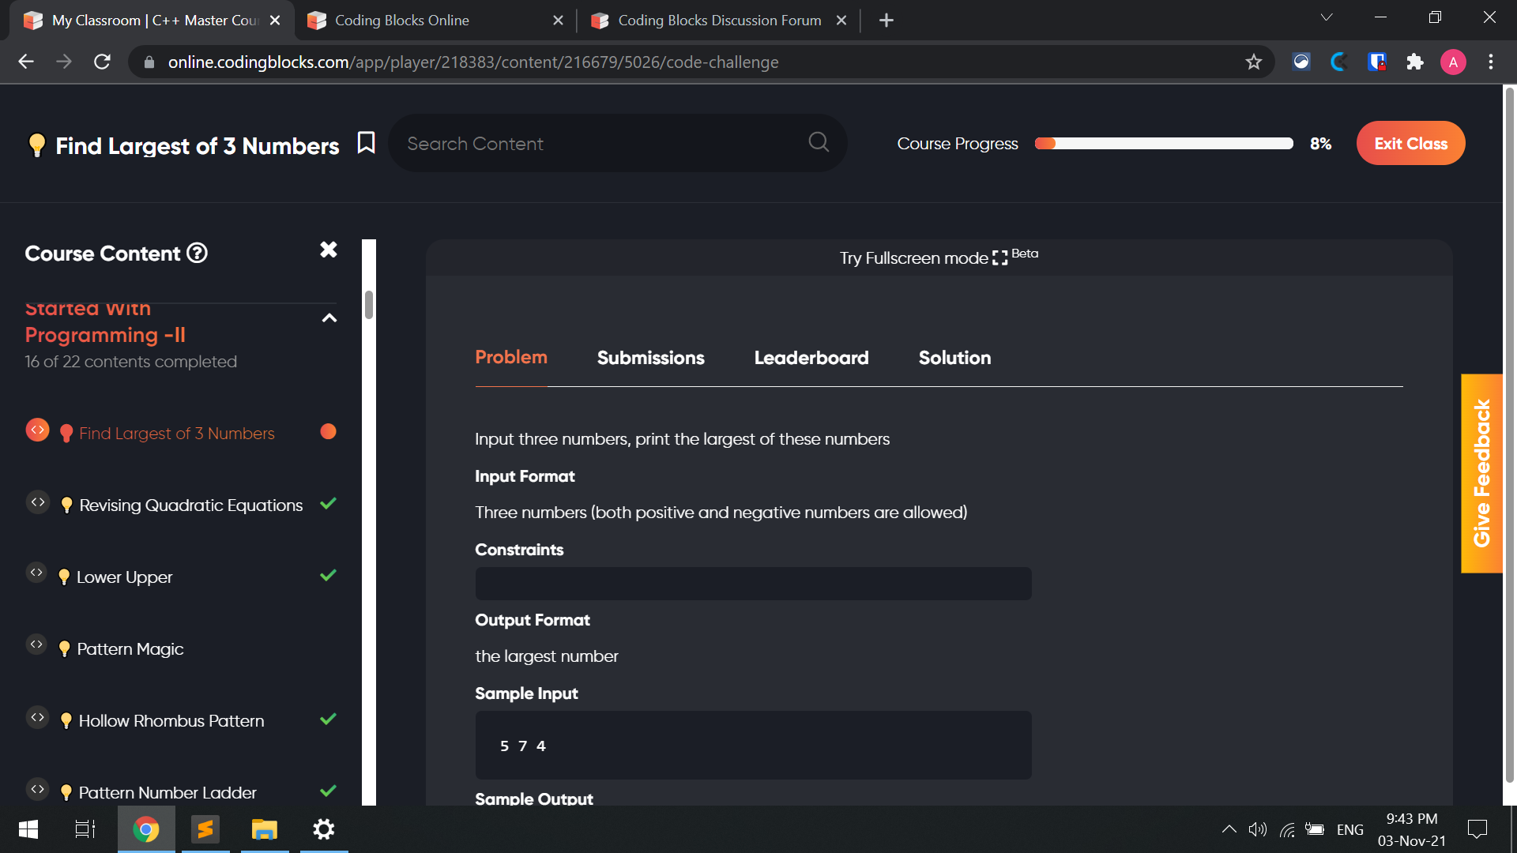The image size is (1517, 853).
Task: Open the Leaderboard tab
Action: tap(811, 358)
